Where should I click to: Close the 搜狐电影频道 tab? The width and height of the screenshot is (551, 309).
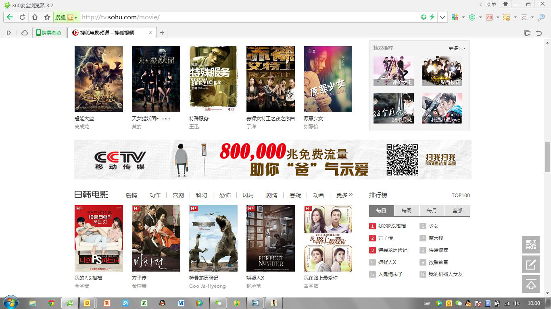click(x=150, y=33)
